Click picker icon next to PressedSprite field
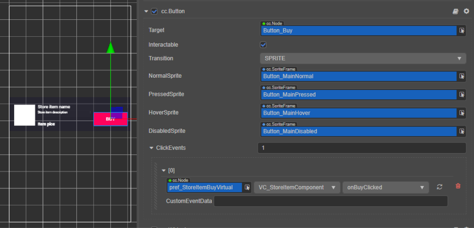 pyautogui.click(x=462, y=95)
